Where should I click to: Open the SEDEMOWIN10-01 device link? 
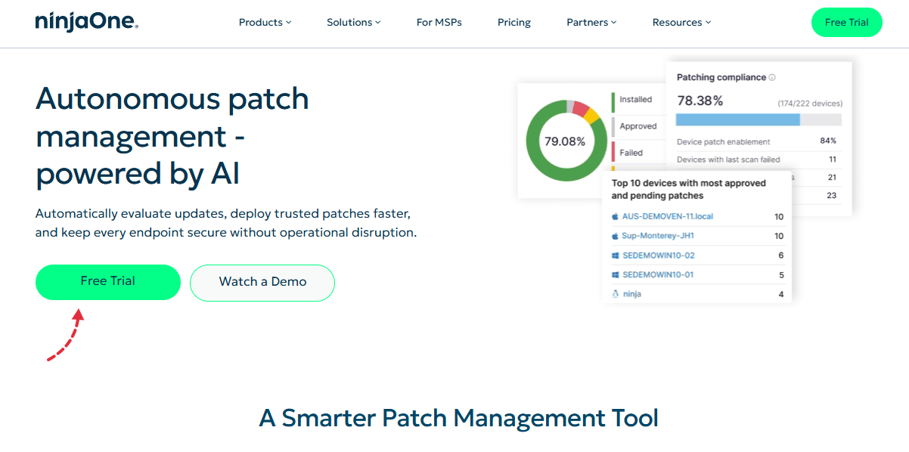[x=658, y=275]
